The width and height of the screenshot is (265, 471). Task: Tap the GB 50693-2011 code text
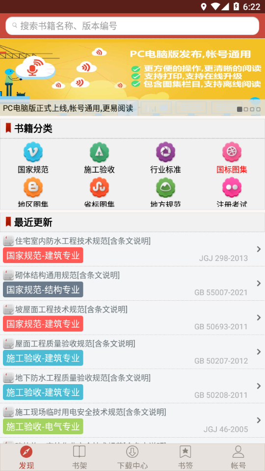[x=221, y=327]
